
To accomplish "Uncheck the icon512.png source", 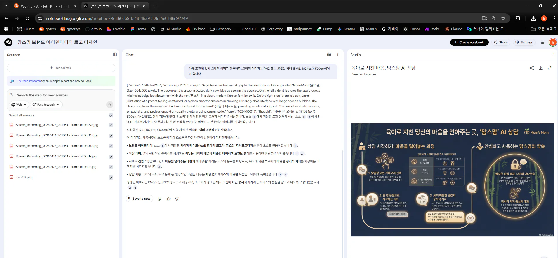I will (111, 178).
